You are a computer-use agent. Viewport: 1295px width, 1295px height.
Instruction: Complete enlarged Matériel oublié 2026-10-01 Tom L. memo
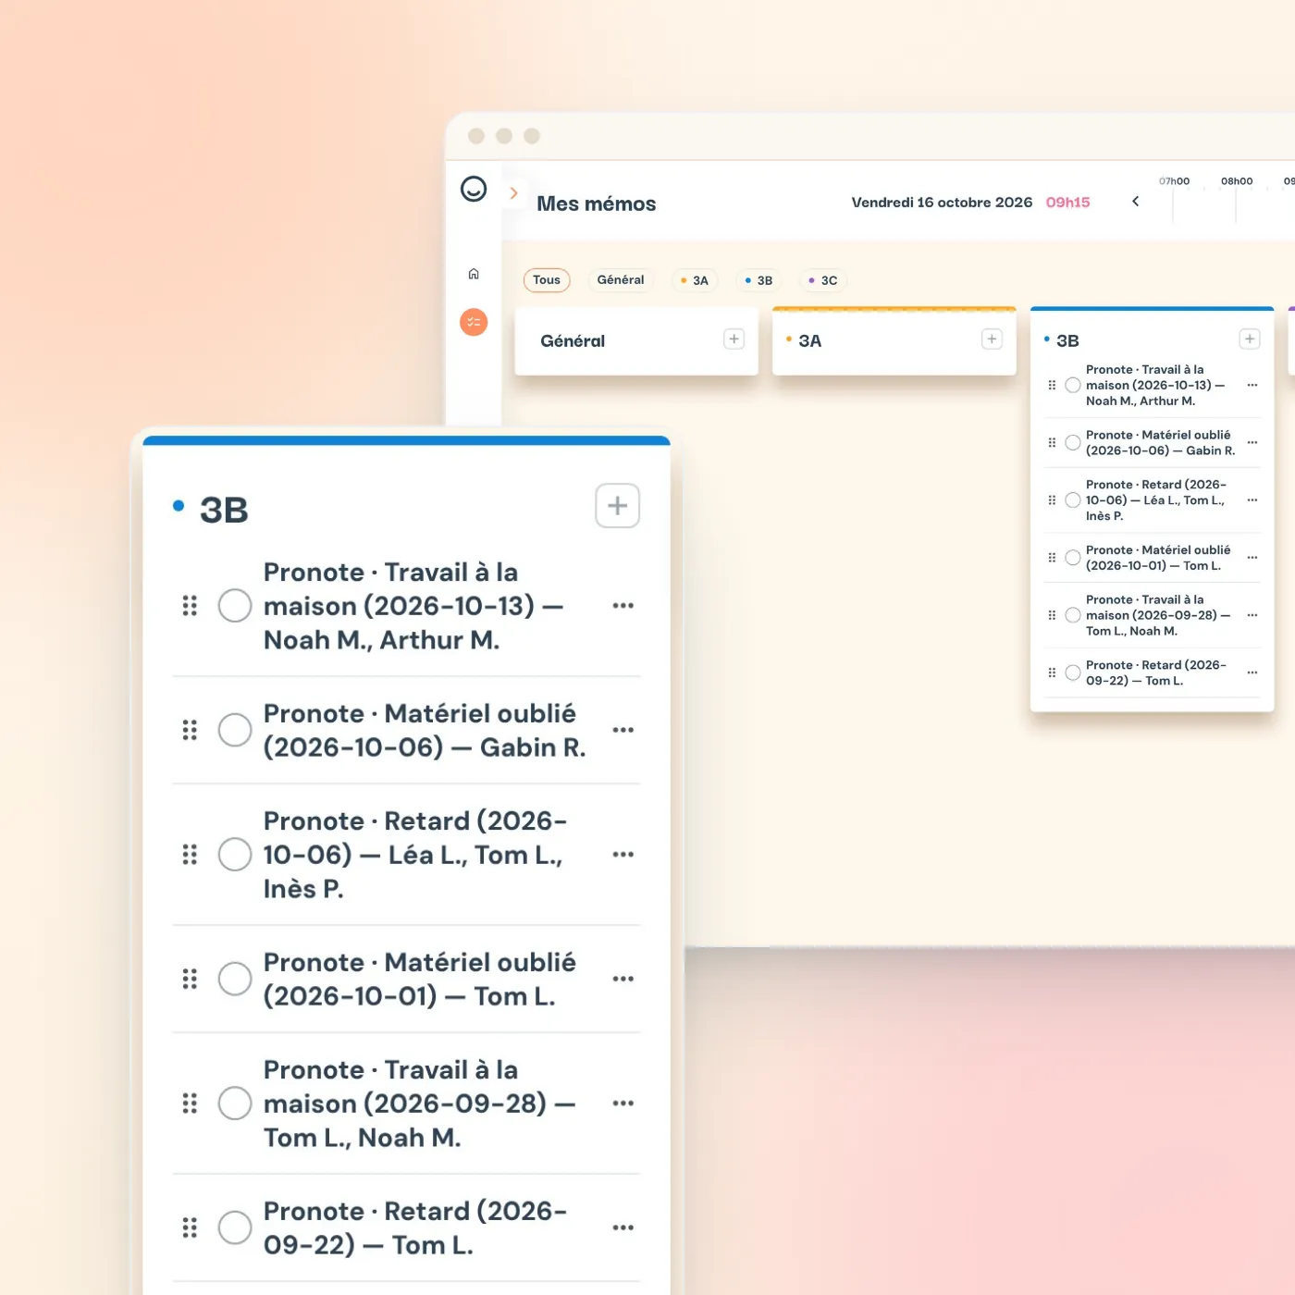235,979
